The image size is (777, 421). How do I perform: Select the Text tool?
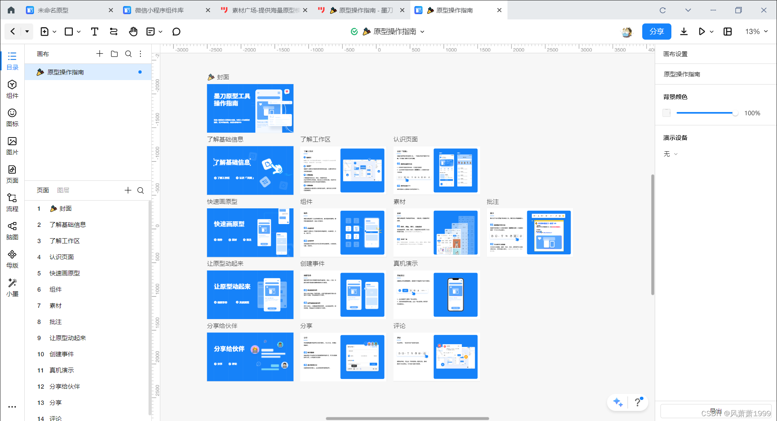(x=95, y=32)
